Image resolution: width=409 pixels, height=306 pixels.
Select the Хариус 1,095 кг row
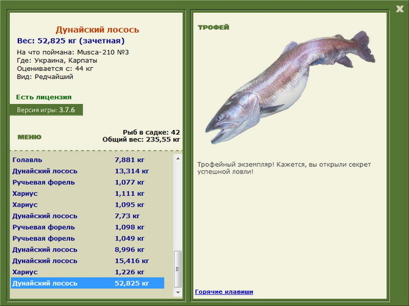(88, 205)
